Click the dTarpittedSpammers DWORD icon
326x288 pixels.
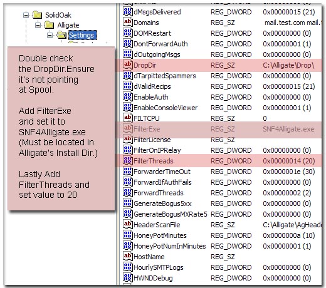coord(128,75)
